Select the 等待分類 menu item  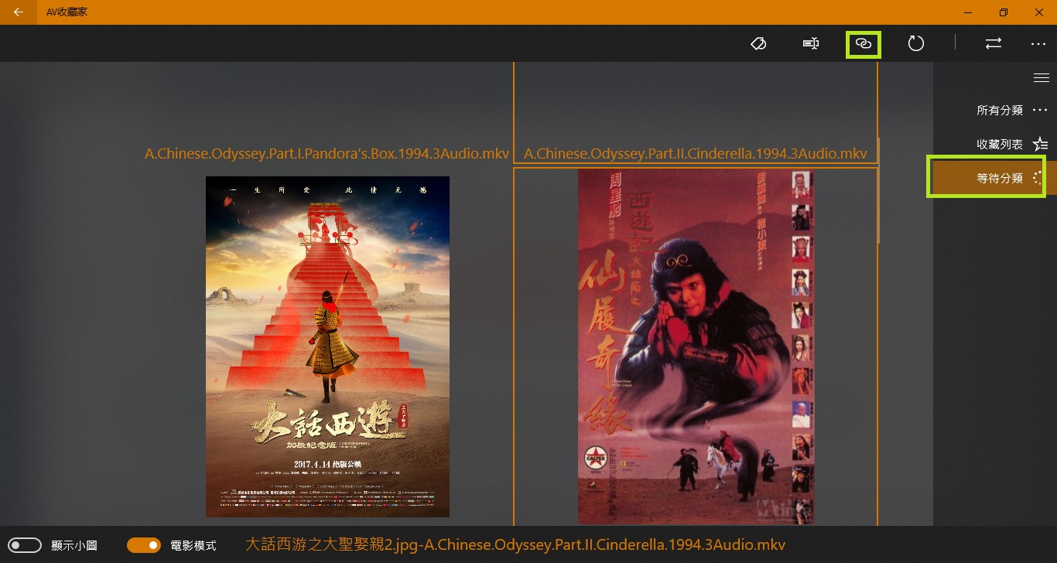point(1000,179)
